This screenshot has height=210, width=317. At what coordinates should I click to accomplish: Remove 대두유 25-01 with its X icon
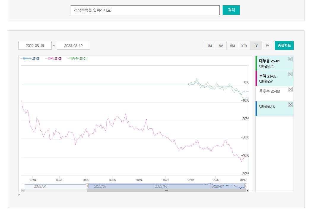290,59
